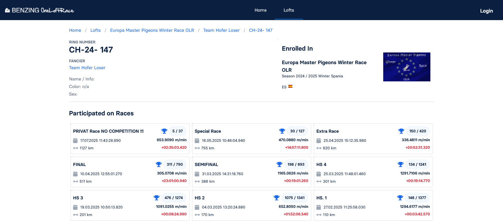Image resolution: width=503 pixels, height=222 pixels.
Task: Open the Lofts tab in the top navigation
Action: coord(289,10)
